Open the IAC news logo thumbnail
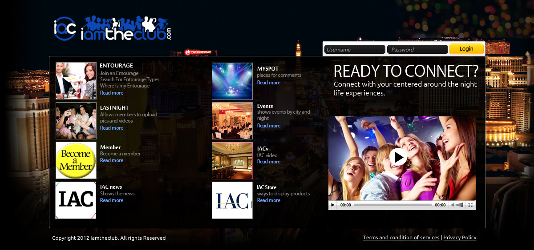The image size is (534, 250). coord(76,200)
